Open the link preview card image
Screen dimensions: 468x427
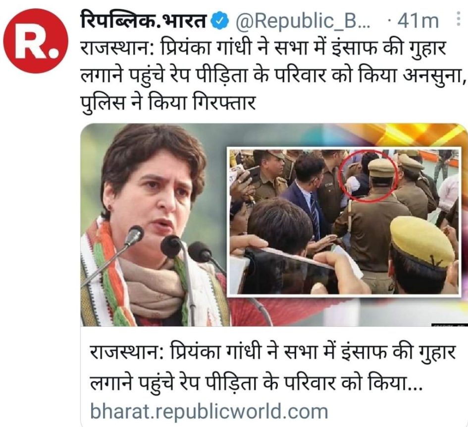[274, 225]
